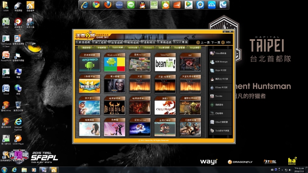Click the Google搜尋 green shortcut button
Viewport: 308px width, 173px height.
(x=193, y=48)
